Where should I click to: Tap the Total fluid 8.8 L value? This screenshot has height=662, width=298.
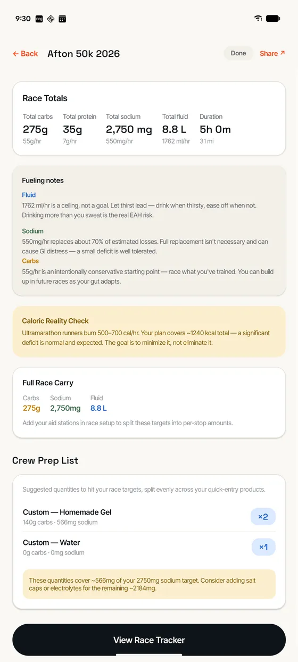click(x=175, y=129)
